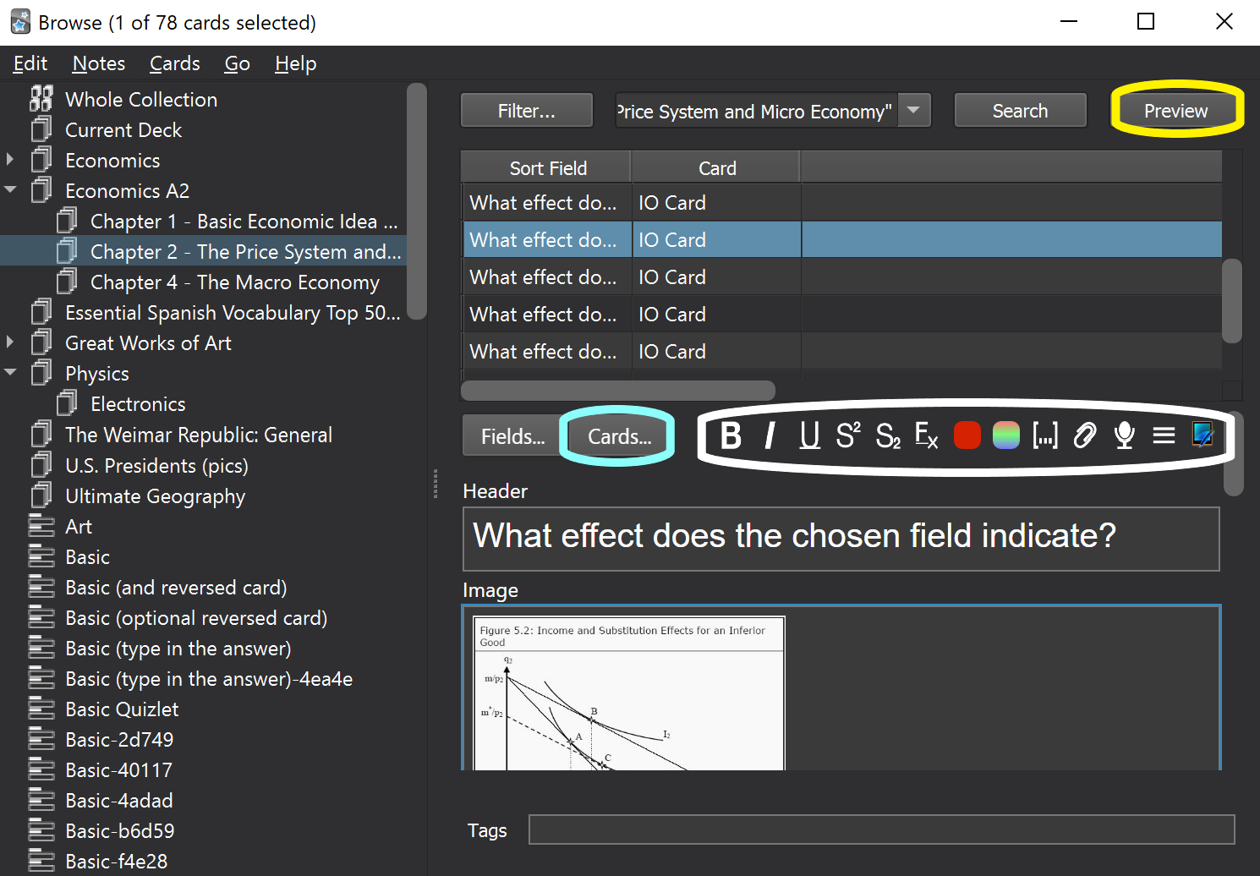Attach a media file with the paperclip icon
Screen dimensions: 1260x876
pyautogui.click(x=1085, y=436)
